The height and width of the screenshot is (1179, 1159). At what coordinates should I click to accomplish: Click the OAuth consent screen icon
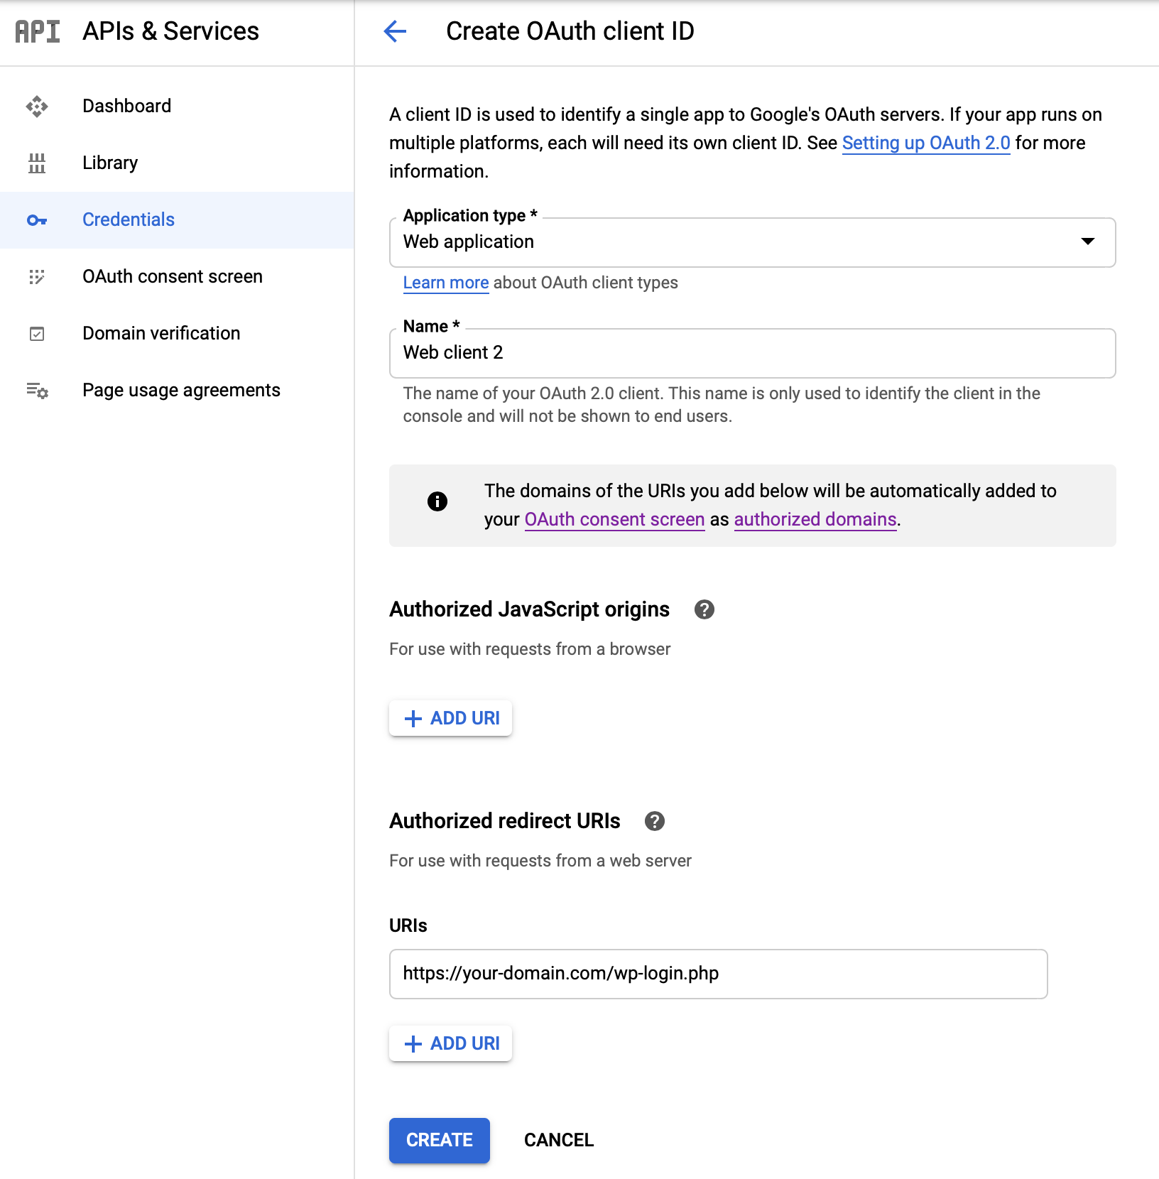pyautogui.click(x=37, y=277)
